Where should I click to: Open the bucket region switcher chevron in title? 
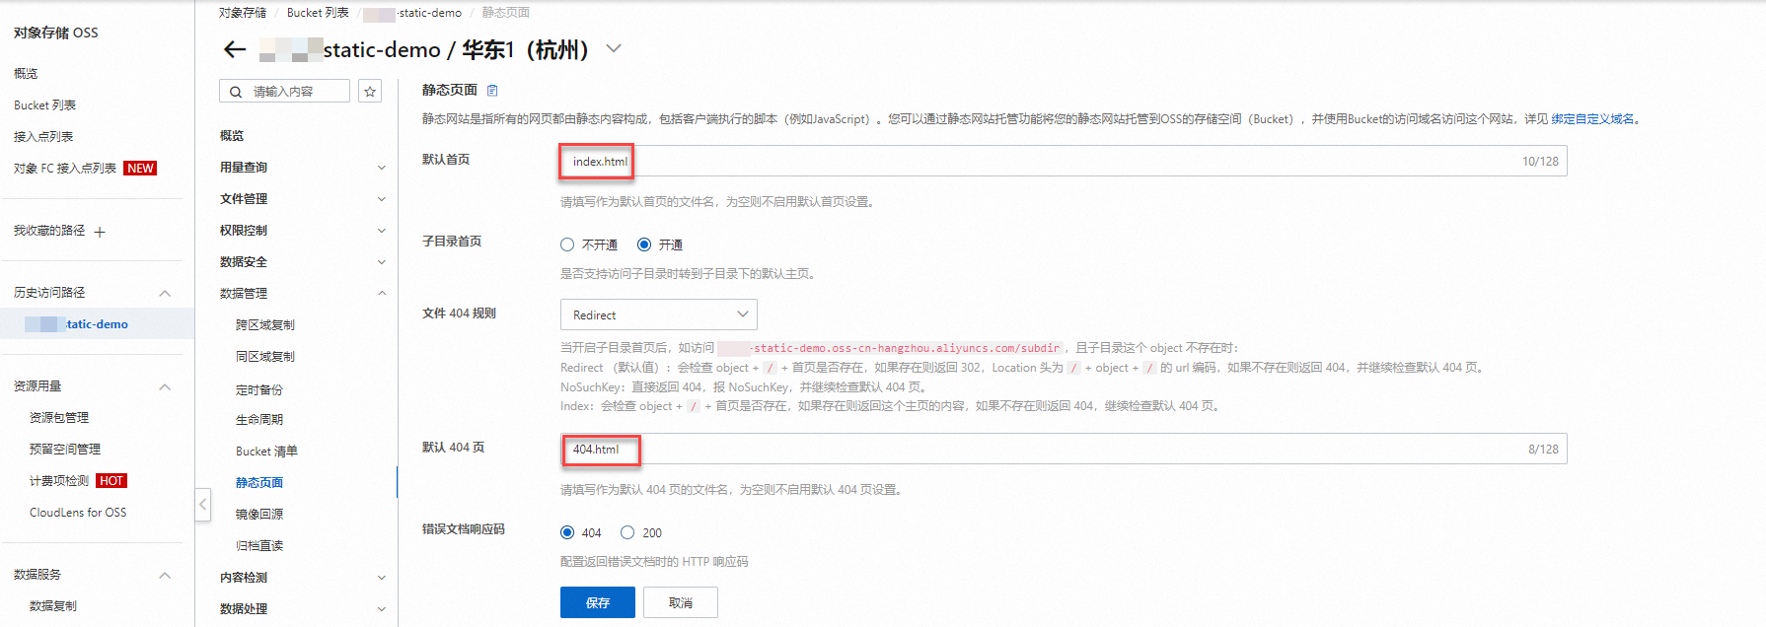tap(614, 48)
